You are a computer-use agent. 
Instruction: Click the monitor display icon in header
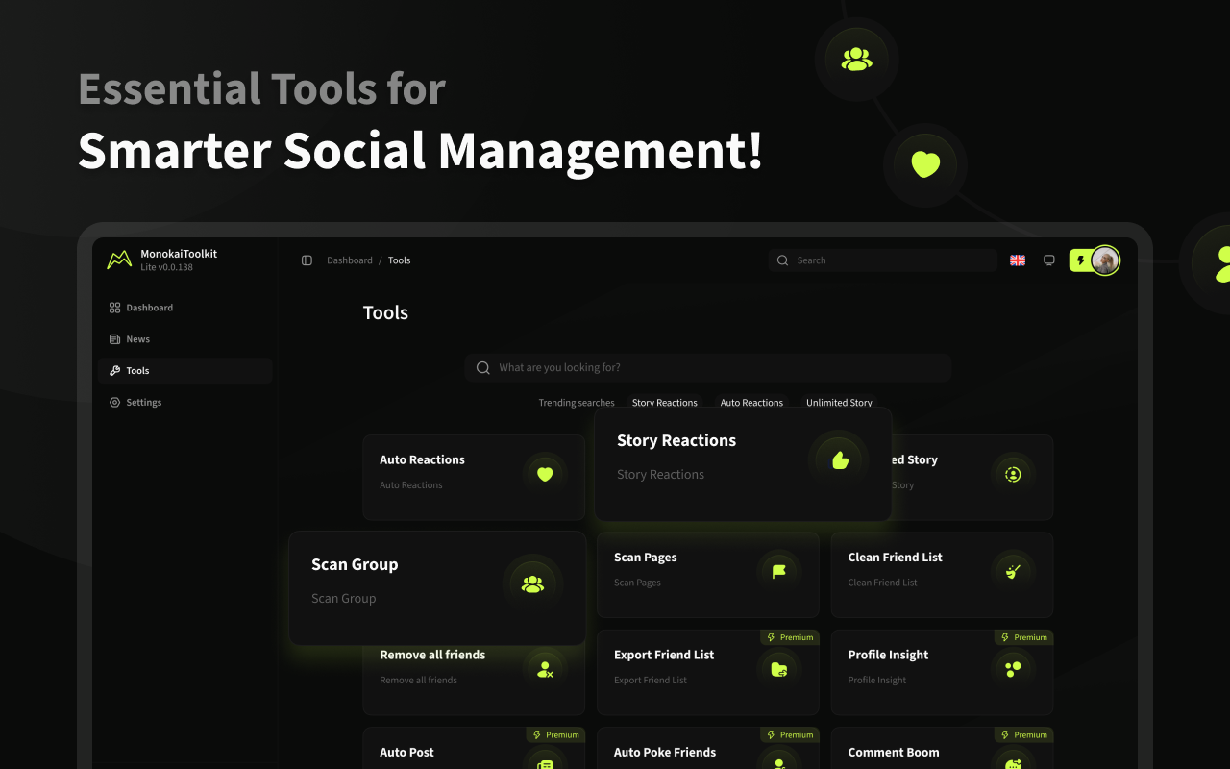click(1049, 260)
